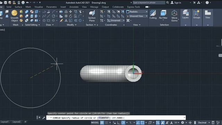Click the CIRCLE command line input
The image size is (222, 125).
click(116, 118)
